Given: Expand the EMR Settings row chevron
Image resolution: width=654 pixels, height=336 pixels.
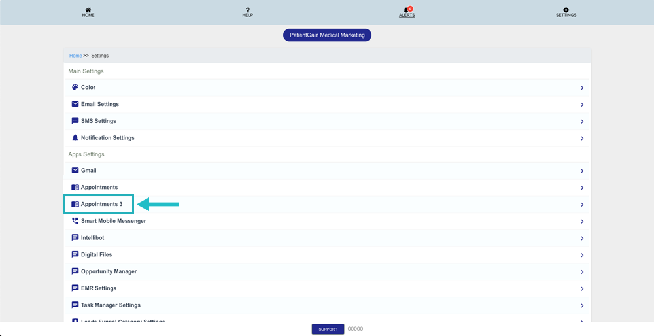Looking at the screenshot, I should click(x=582, y=288).
